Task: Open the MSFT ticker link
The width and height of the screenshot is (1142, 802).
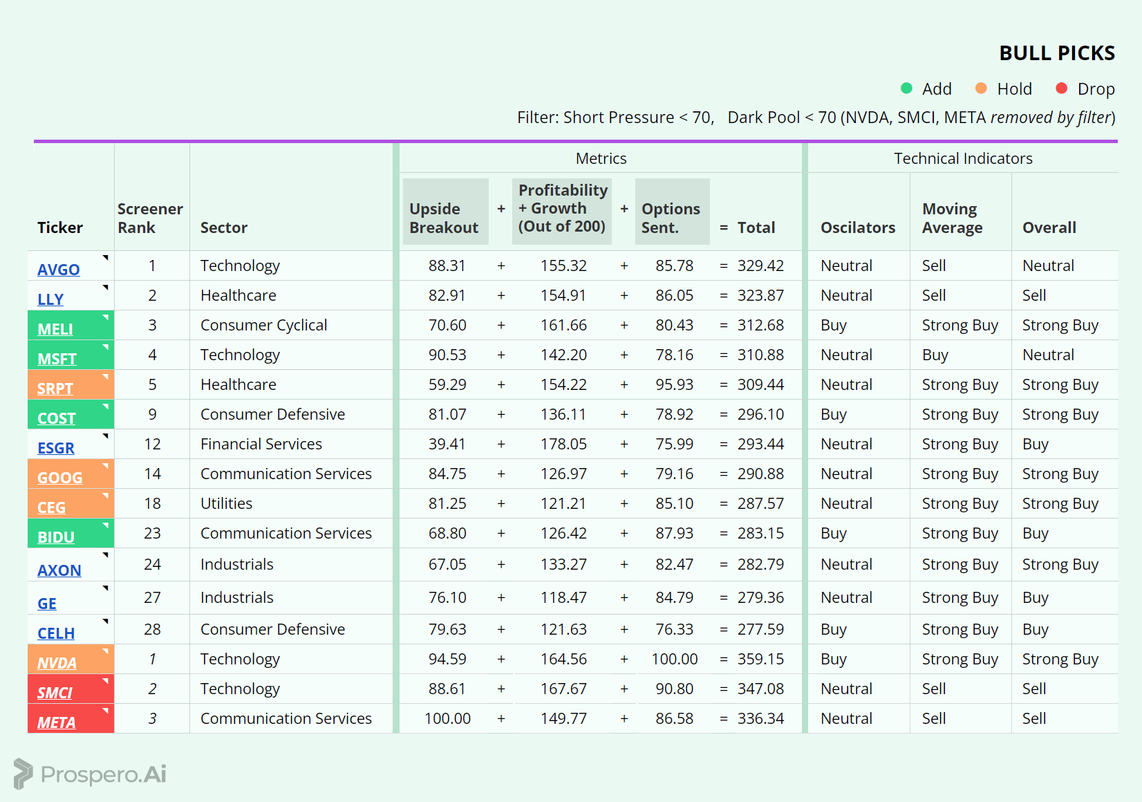Action: coord(57,359)
